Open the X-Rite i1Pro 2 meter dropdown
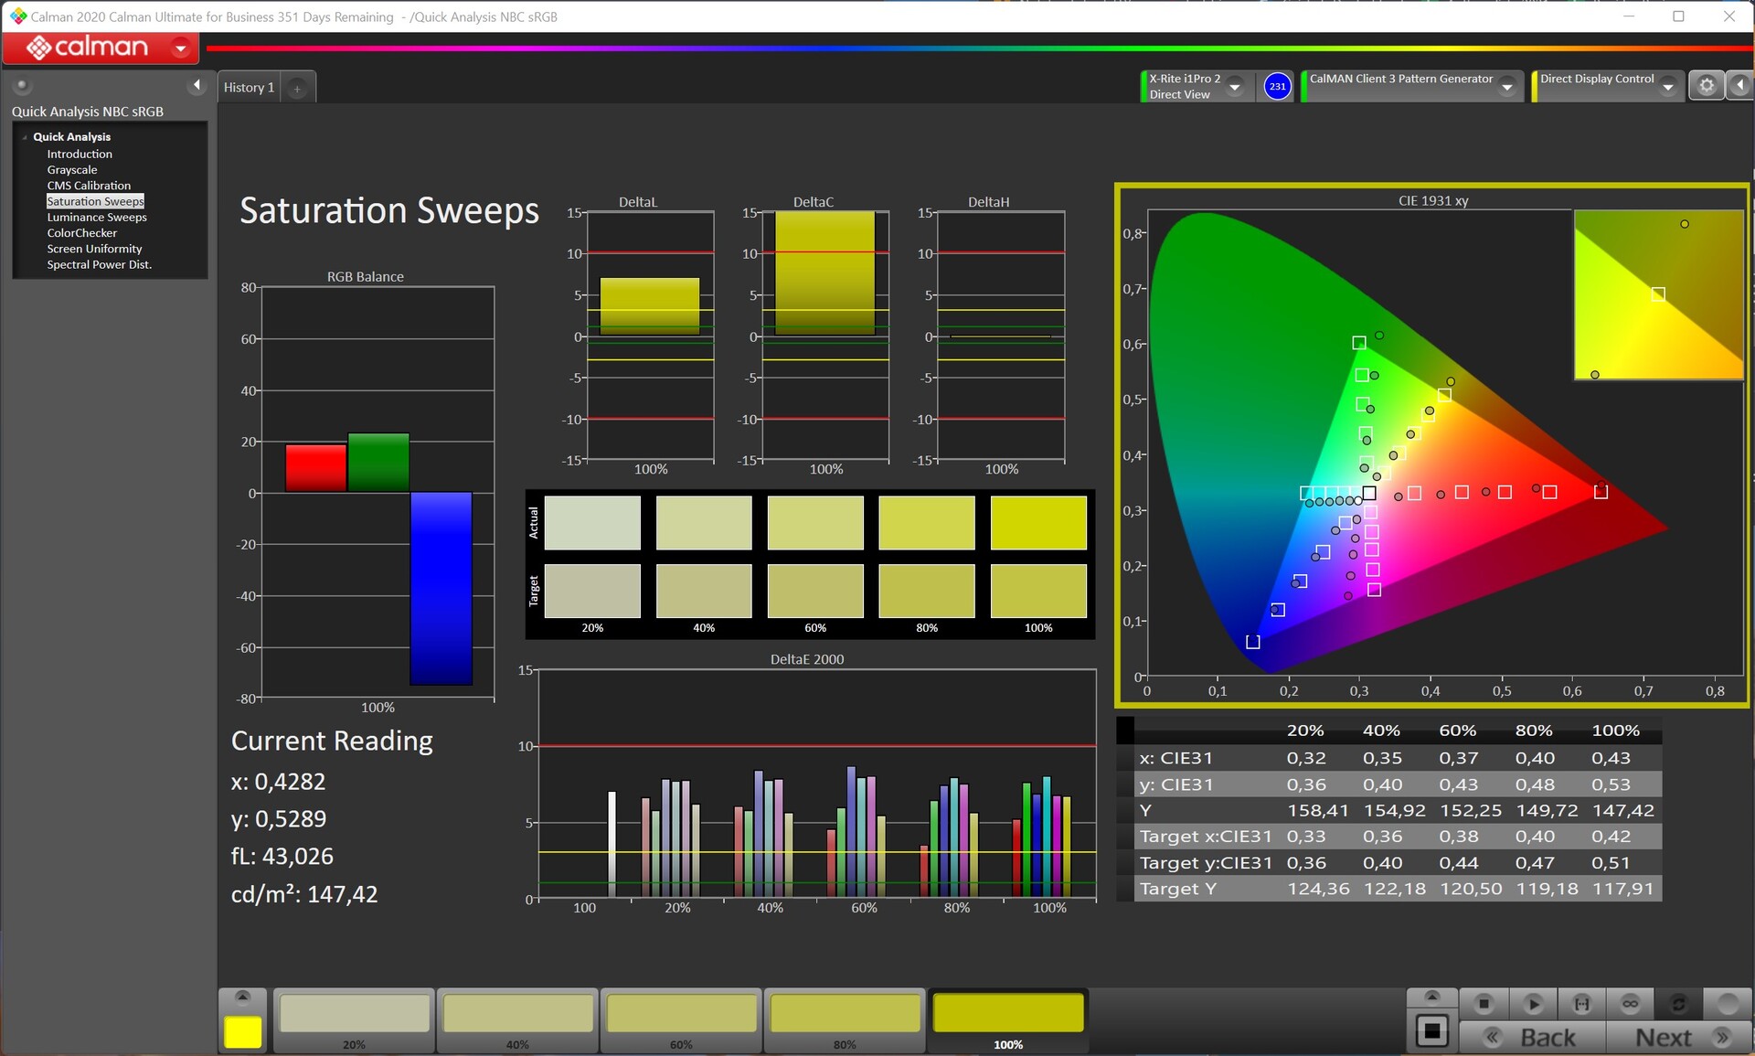The image size is (1755, 1056). pyautogui.click(x=1235, y=87)
